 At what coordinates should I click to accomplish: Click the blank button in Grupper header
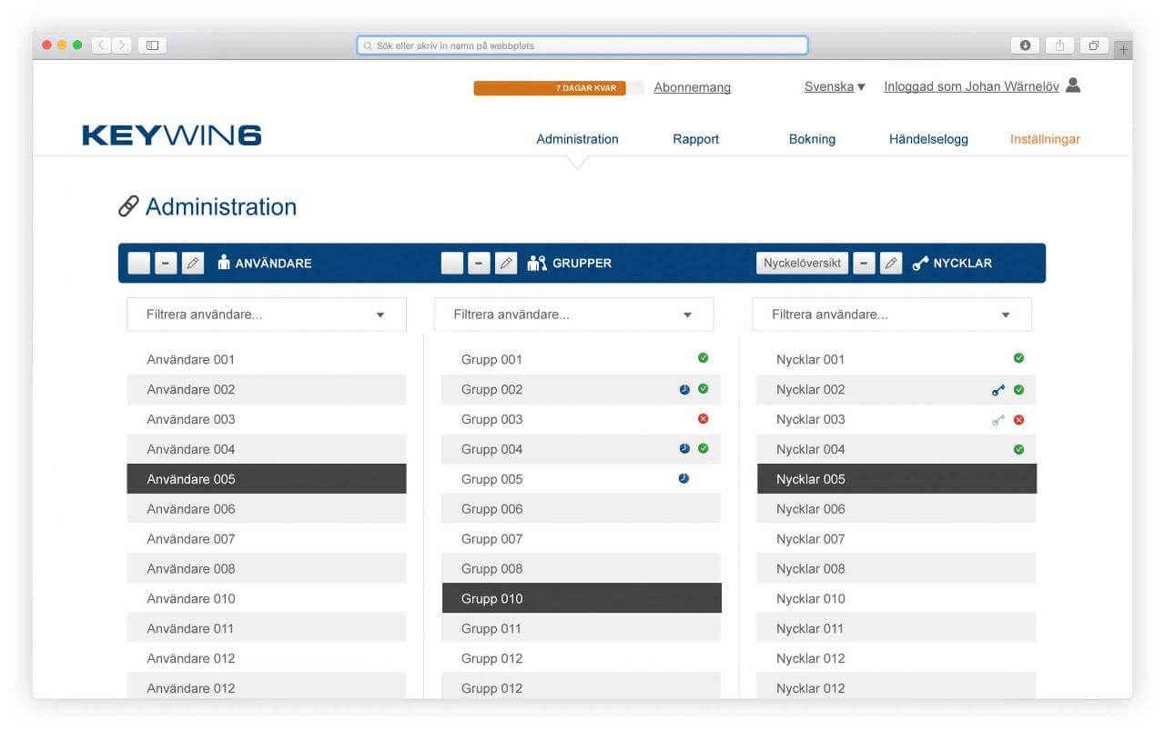click(452, 264)
